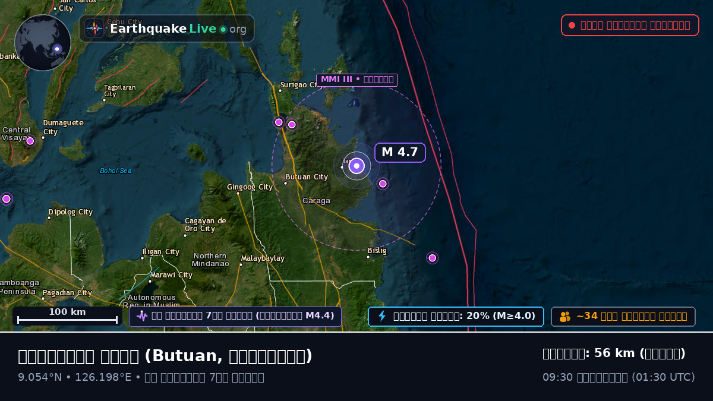The width and height of the screenshot is (713, 401).
Task: Click the Butuan City map label
Action: click(307, 177)
